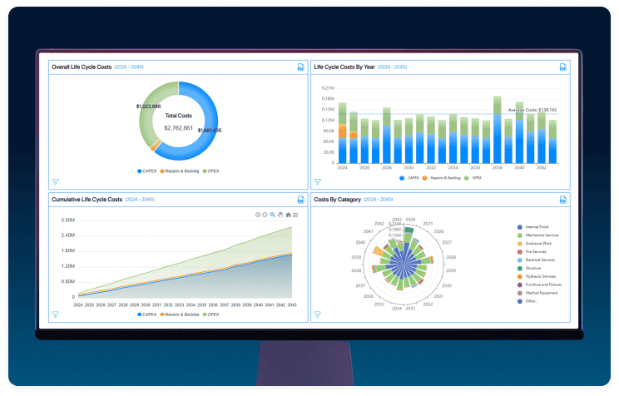
Task: Open filter on Life Cycle Costs By Year
Action: (x=317, y=181)
